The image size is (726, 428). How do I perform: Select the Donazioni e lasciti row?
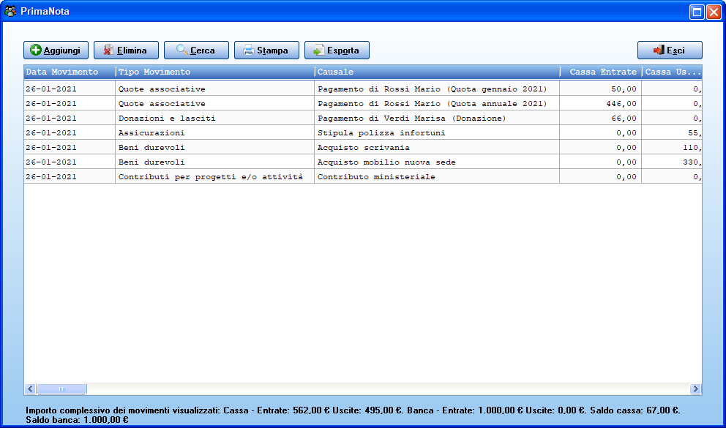point(363,118)
